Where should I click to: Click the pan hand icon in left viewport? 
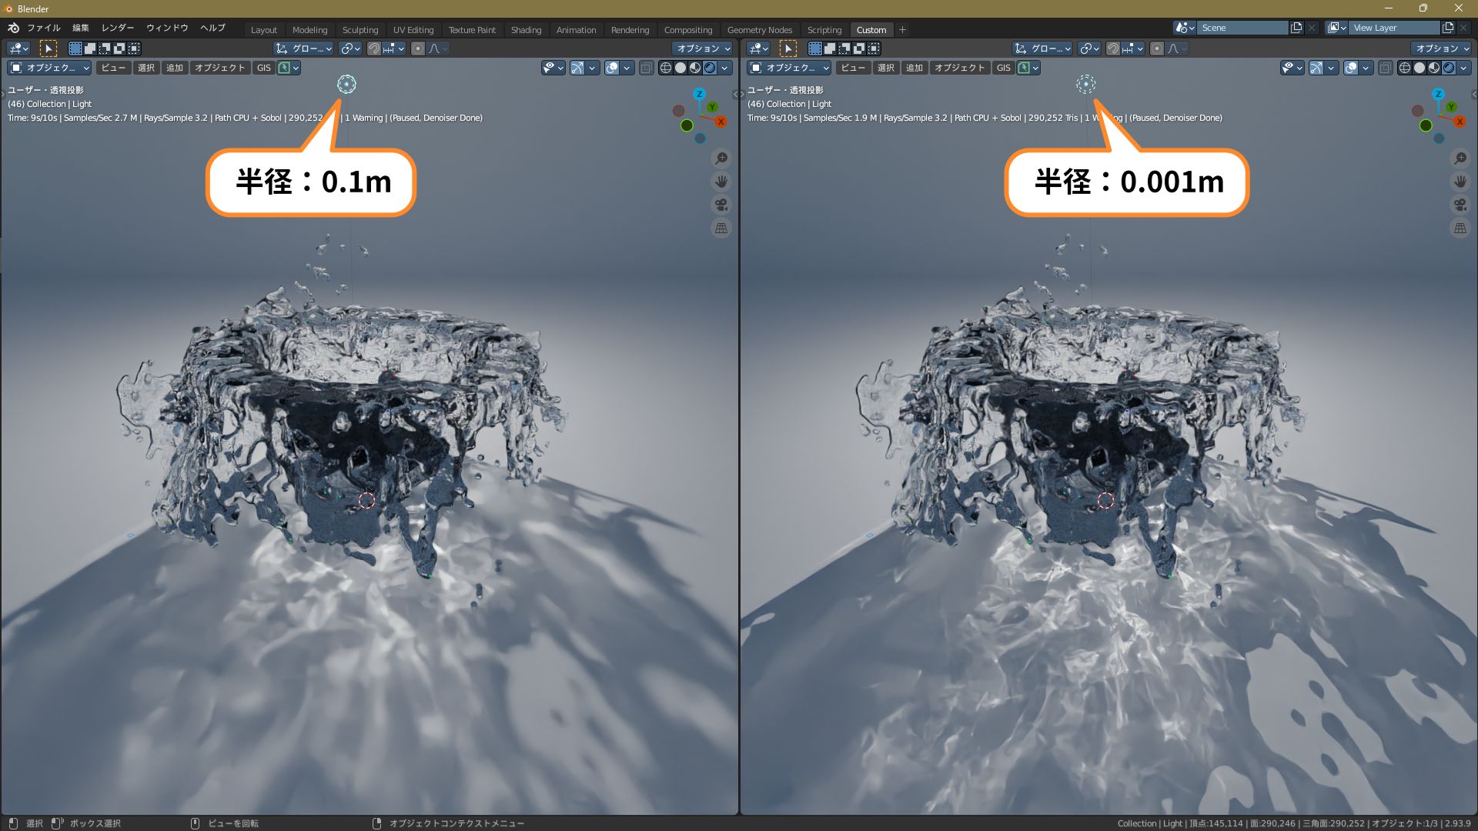(x=721, y=182)
